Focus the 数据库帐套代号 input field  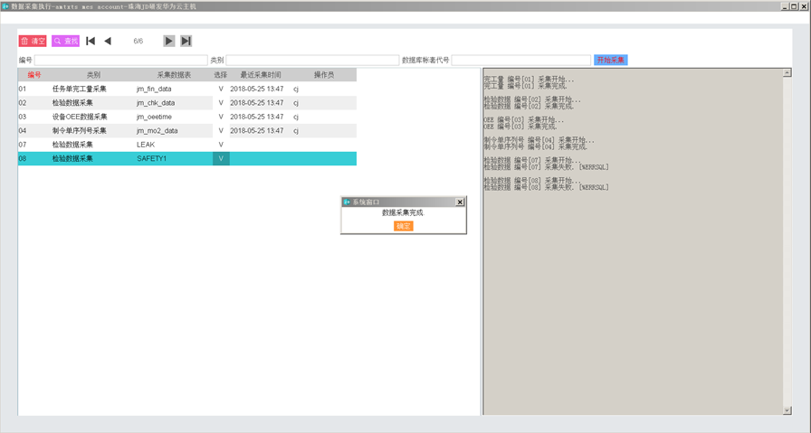[520, 61]
